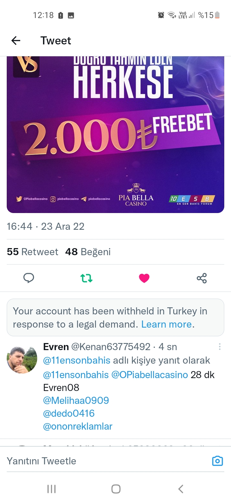Tap the Yanıtını Tweetle input field
The image size is (231, 502).
coord(106,461)
